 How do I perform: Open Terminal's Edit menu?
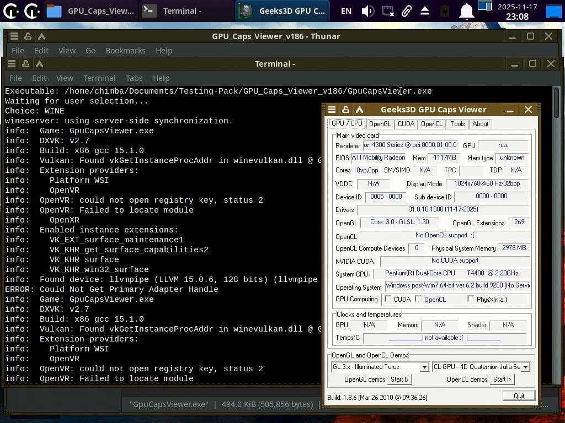pyautogui.click(x=39, y=78)
